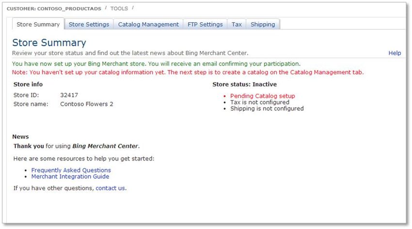Click the green store setup confirmation message
This screenshot has height=229, width=412.
click(156, 64)
